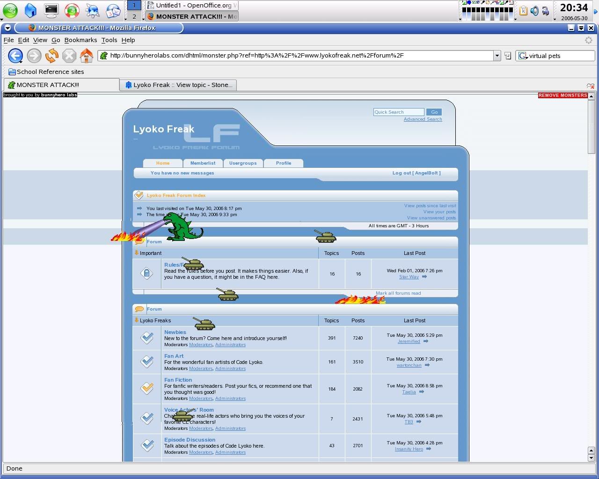This screenshot has height=479, width=599.
Task: Select MONSTER ATTACK taskbar entry
Action: click(191, 16)
